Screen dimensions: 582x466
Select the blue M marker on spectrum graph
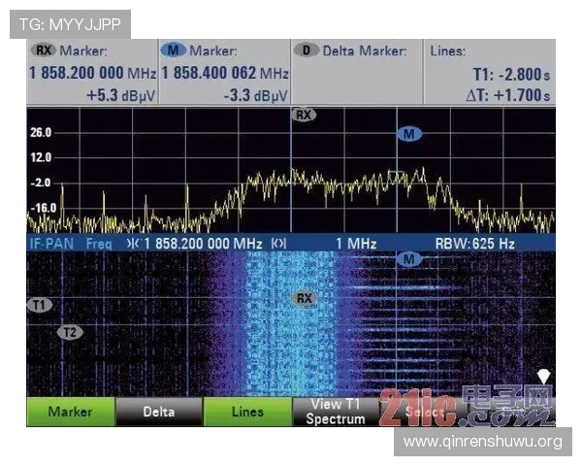(408, 134)
